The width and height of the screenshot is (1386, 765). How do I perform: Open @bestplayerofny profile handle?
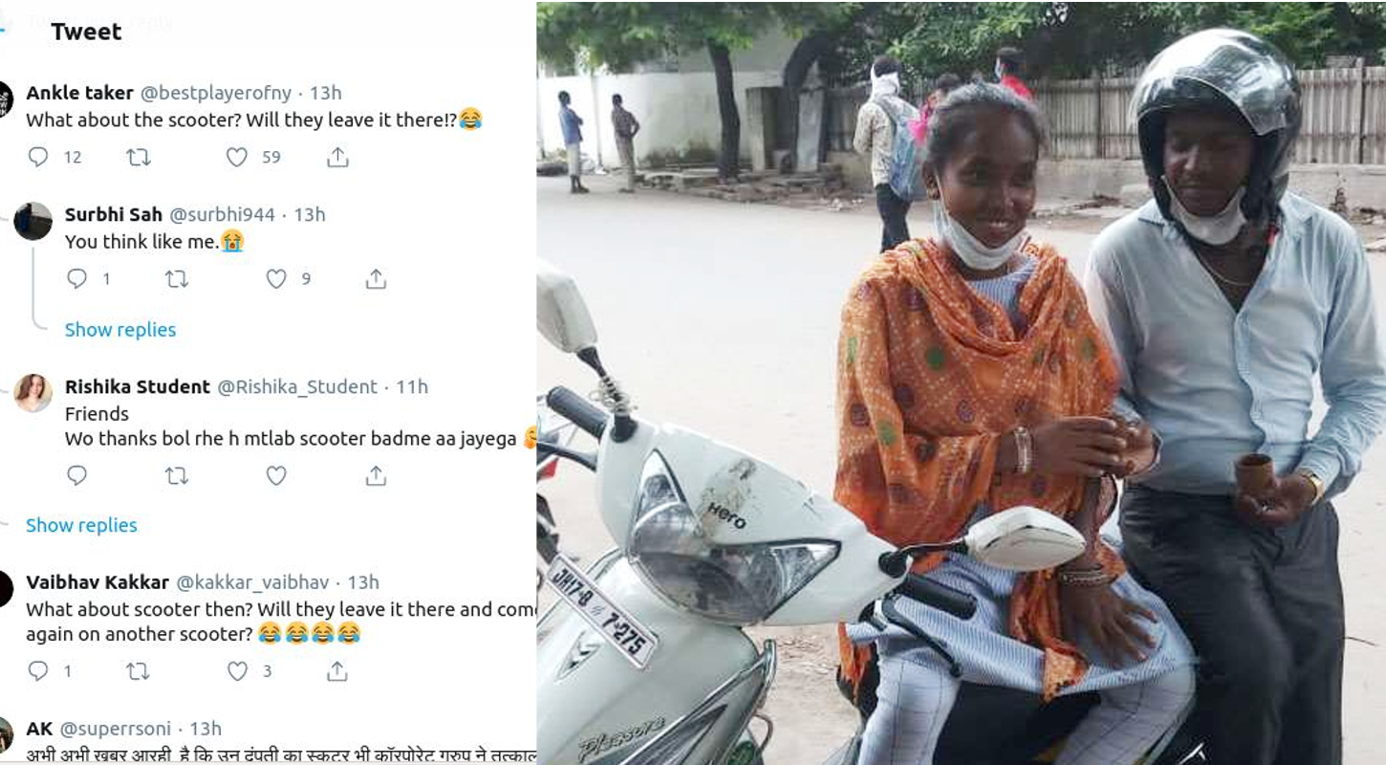216,93
